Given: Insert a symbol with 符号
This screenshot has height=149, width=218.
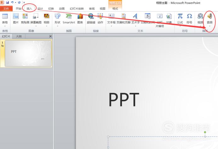Looking at the screenshot, I should [x=189, y=16].
